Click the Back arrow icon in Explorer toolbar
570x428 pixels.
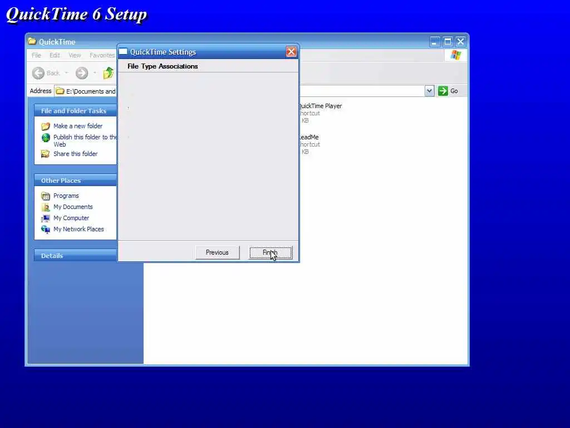38,73
